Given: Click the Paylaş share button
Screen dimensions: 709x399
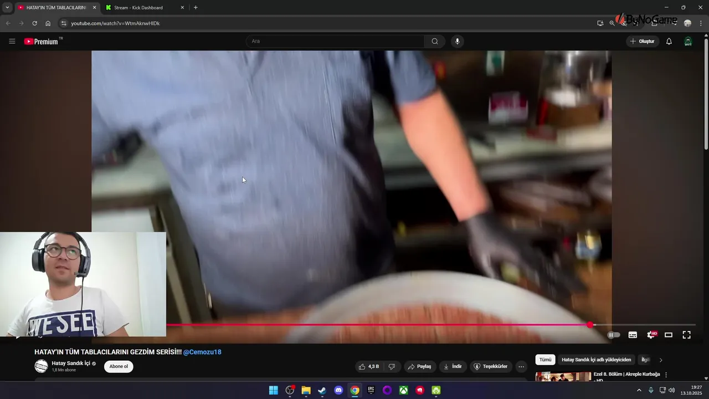Looking at the screenshot, I should pyautogui.click(x=419, y=366).
